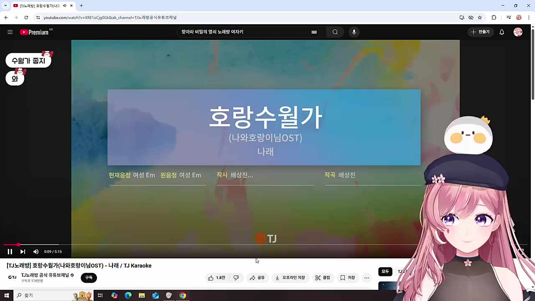Open a new browser tab
Image resolution: width=535 pixels, height=301 pixels.
pos(81,6)
